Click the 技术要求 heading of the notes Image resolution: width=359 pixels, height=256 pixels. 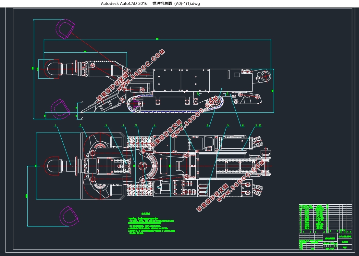[146, 213]
